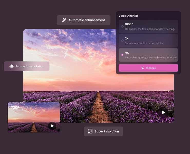190x154 pixels.
Task: Play the large lavender field video
Action: [163, 112]
